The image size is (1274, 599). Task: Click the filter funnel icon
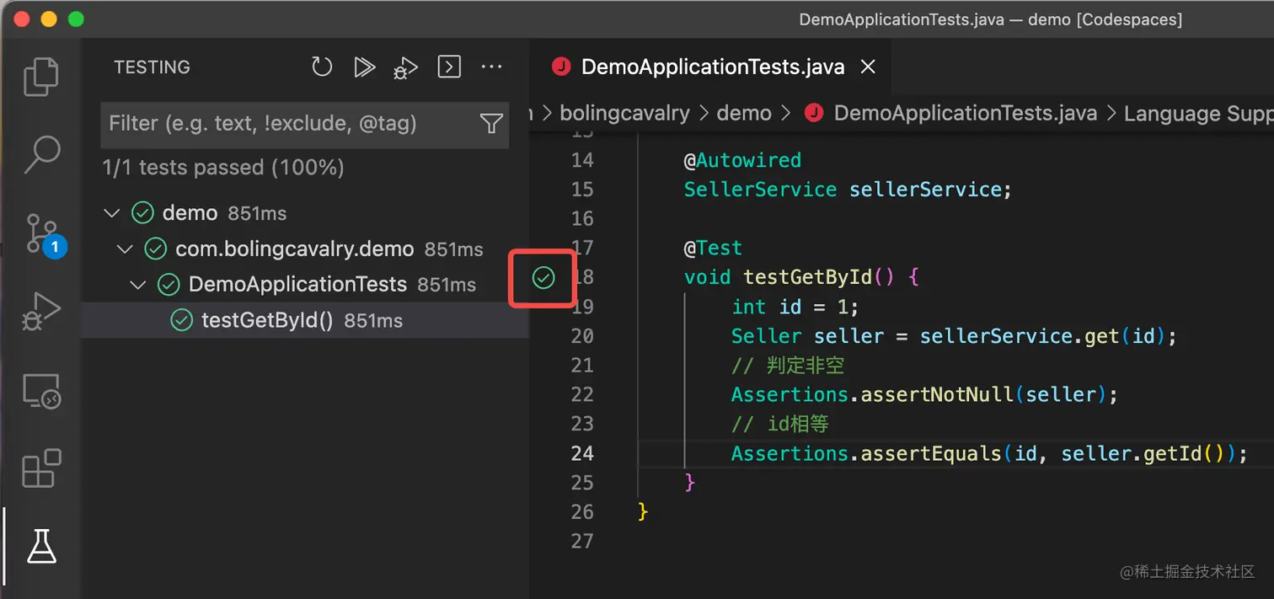(491, 124)
